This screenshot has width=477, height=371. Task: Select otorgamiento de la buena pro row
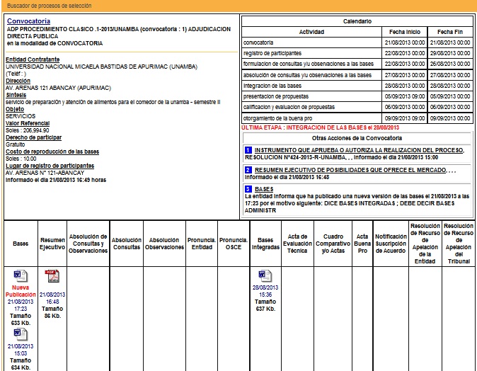[x=357, y=118]
